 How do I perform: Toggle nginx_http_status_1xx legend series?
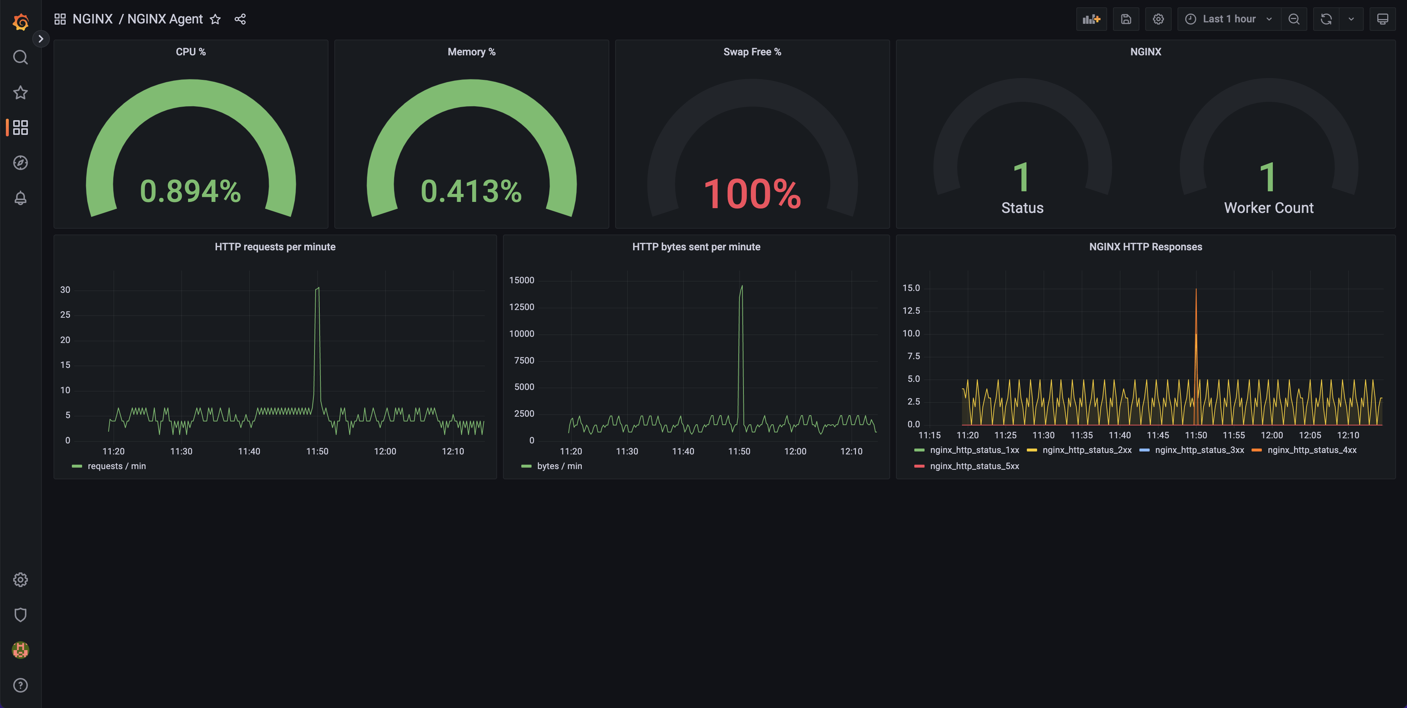click(x=974, y=450)
